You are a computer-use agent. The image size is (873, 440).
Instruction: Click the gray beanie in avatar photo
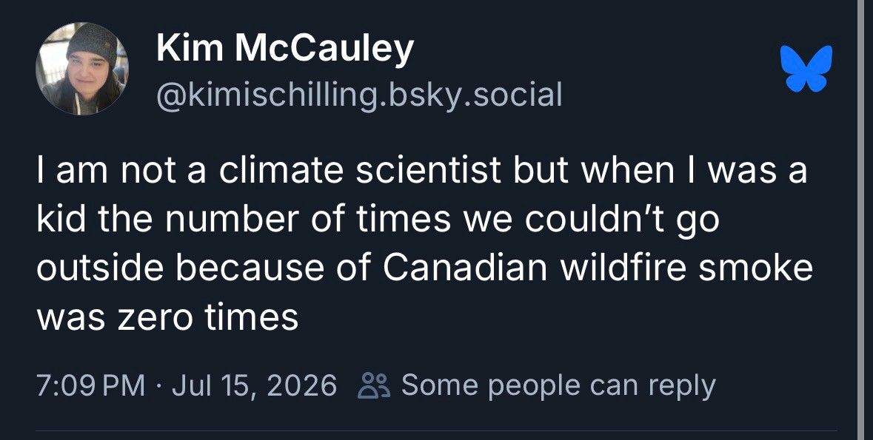tap(93, 44)
